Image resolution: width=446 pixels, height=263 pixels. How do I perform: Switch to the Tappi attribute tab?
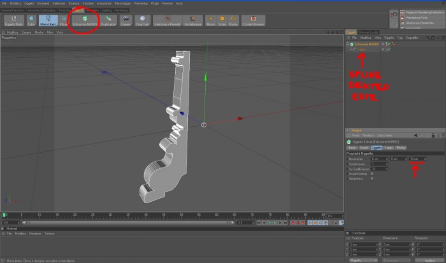(x=389, y=148)
